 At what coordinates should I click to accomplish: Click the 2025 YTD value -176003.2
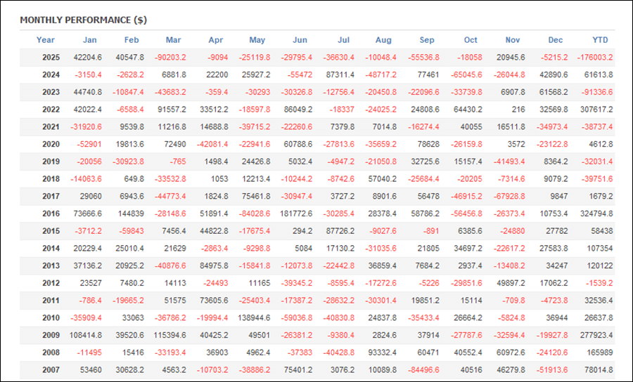tap(591, 58)
